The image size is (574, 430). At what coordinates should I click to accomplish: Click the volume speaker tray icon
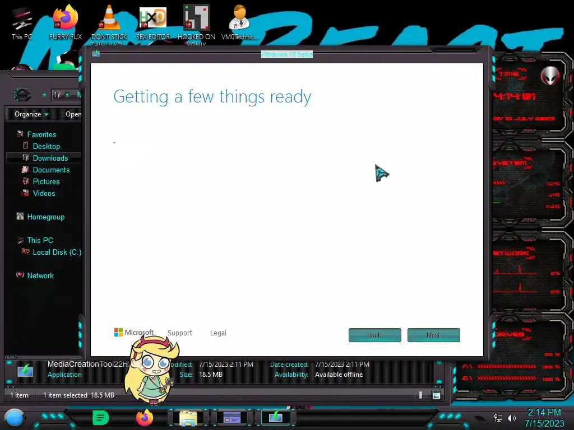point(511,418)
